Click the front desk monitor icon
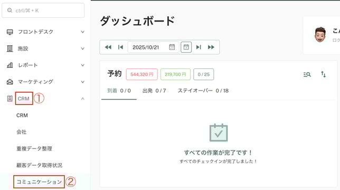Image resolution: width=340 pixels, height=190 pixels. tap(10, 32)
